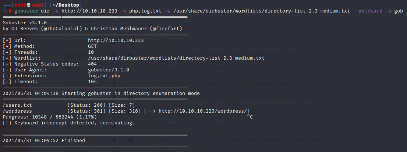Screen dimensions: 407x152
Task: Download the Trixbox Remote Code Execution exploit
Action: (114, 84)
